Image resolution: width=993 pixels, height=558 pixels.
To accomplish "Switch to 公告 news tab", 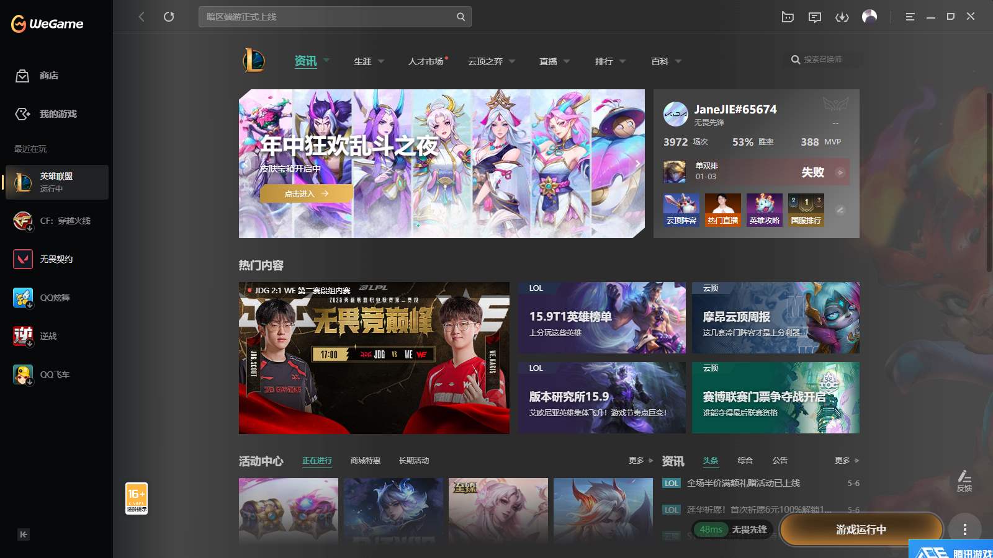I will 780,461.
